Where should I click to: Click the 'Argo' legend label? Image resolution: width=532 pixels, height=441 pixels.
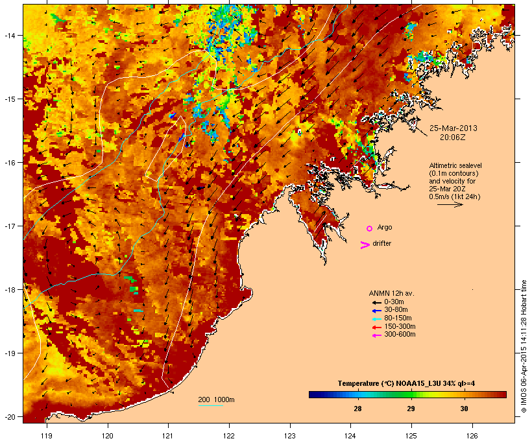tap(385, 227)
